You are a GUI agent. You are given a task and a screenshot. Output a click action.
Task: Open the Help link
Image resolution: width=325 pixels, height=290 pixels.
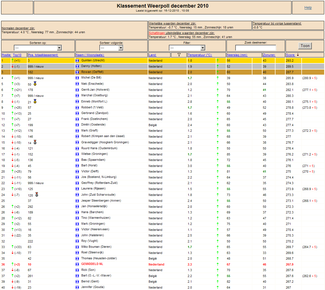(308, 8)
